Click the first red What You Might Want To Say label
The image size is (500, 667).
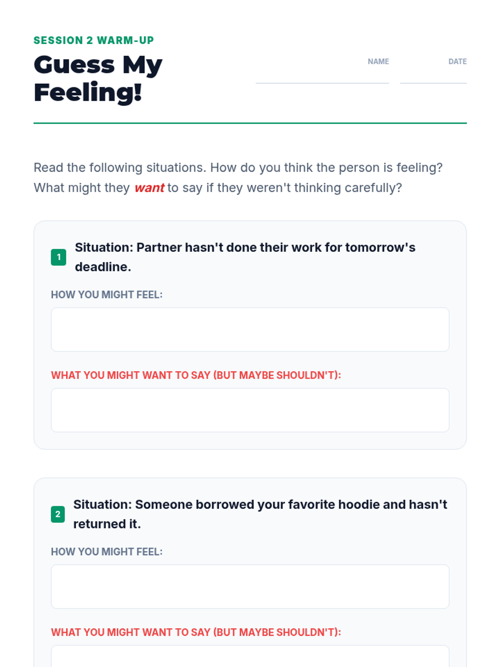(x=196, y=375)
